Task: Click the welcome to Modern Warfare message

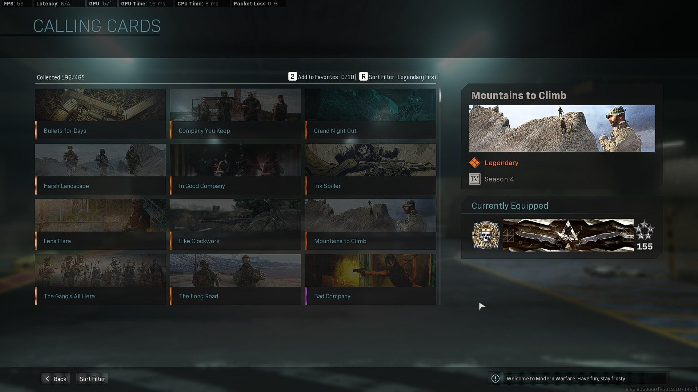Action: (566, 379)
